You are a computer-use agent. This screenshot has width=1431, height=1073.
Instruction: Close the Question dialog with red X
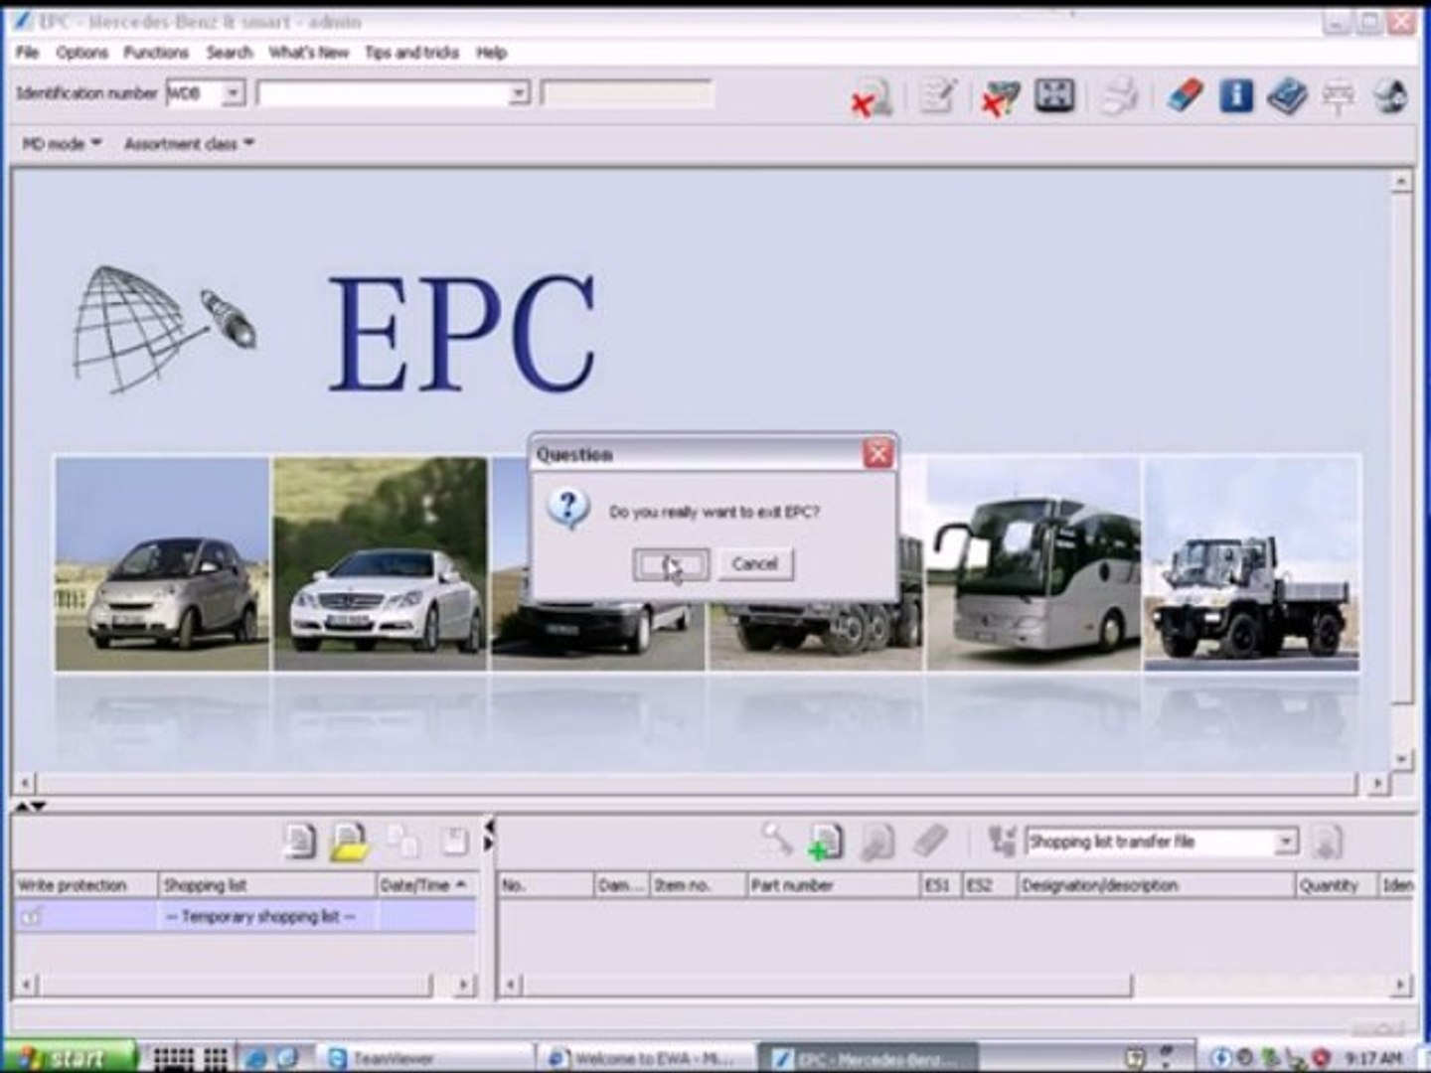pyautogui.click(x=877, y=454)
